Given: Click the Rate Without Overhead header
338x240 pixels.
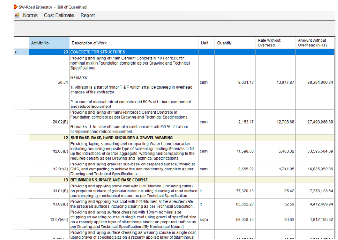Looking at the screenshot, I should [269, 43].
